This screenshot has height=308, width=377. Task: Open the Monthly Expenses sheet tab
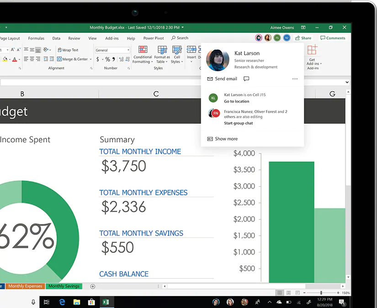point(25,286)
